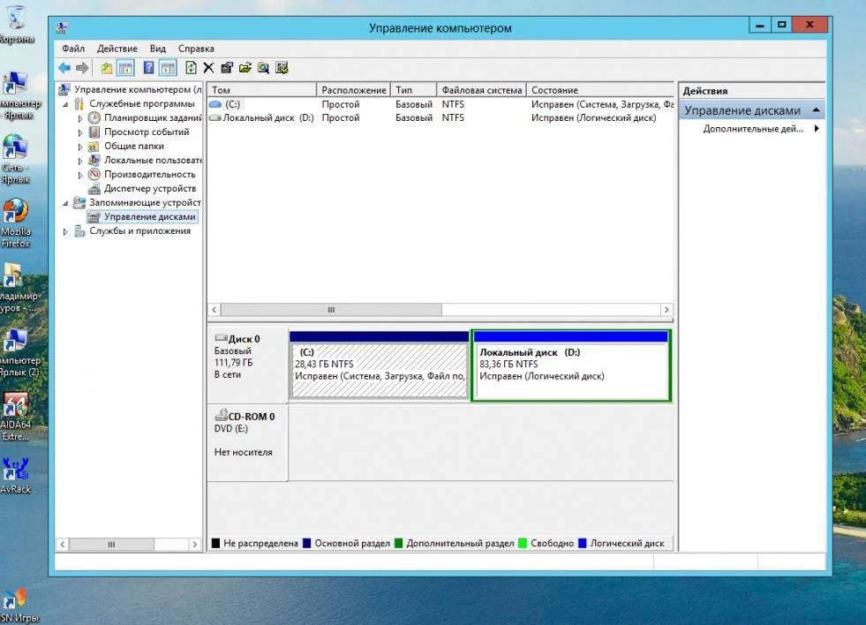This screenshot has height=625, width=866.
Task: Sort by the Тип column header
Action: (x=414, y=89)
